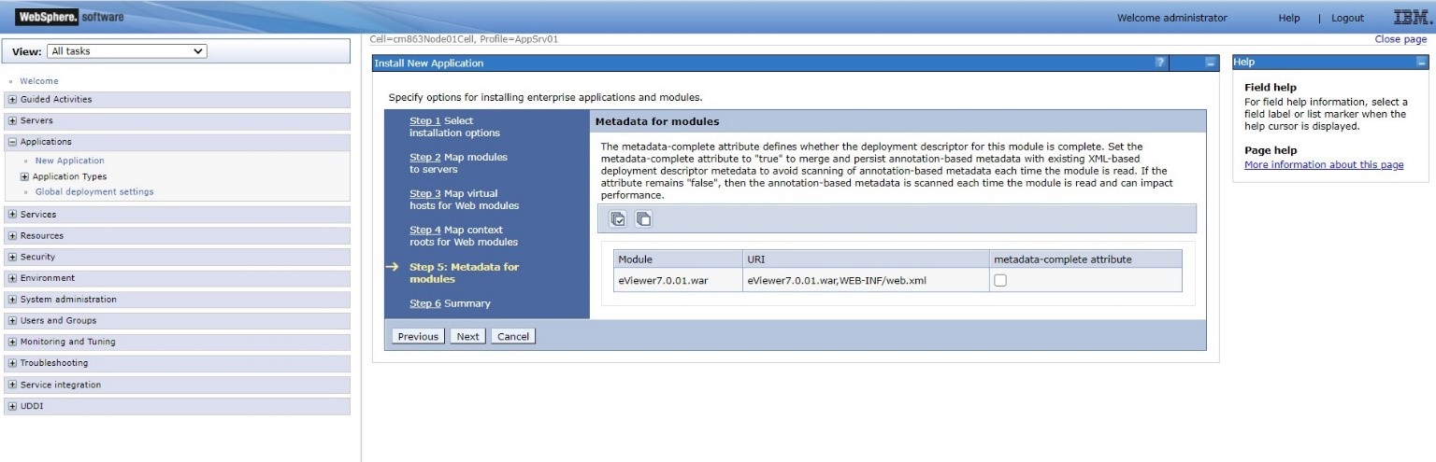Image resolution: width=1436 pixels, height=462 pixels.
Task: Collapse Applications section
Action: (12, 143)
